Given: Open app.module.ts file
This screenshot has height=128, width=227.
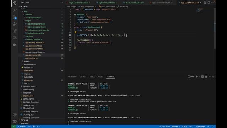Looking at the screenshot, I should tap(42, 58).
